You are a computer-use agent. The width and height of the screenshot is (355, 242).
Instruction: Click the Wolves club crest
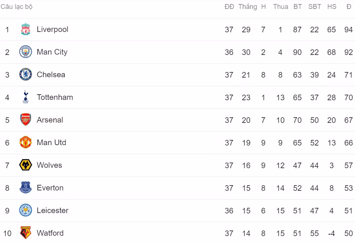(26, 165)
